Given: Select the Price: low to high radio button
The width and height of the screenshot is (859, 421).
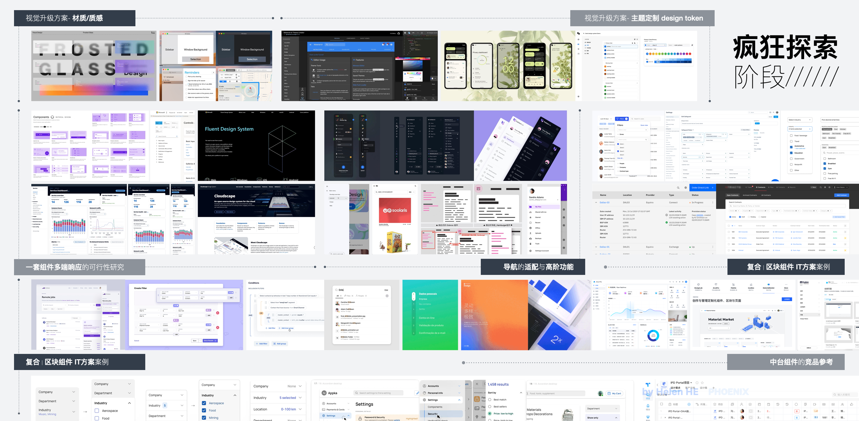Looking at the screenshot, I should pos(490,414).
